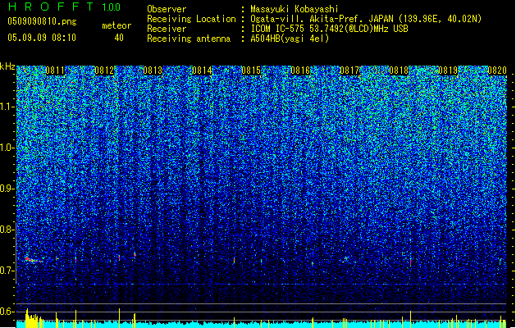Click the 0.9 frequency axis label
This screenshot has height=328, width=516.
point(7,189)
